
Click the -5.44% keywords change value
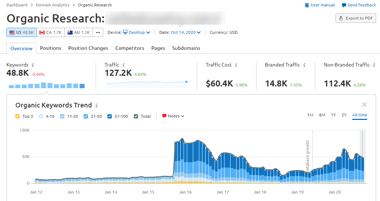[x=38, y=74]
